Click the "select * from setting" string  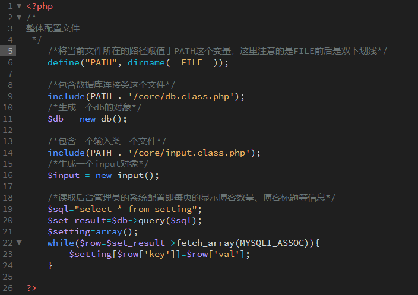tap(135, 209)
